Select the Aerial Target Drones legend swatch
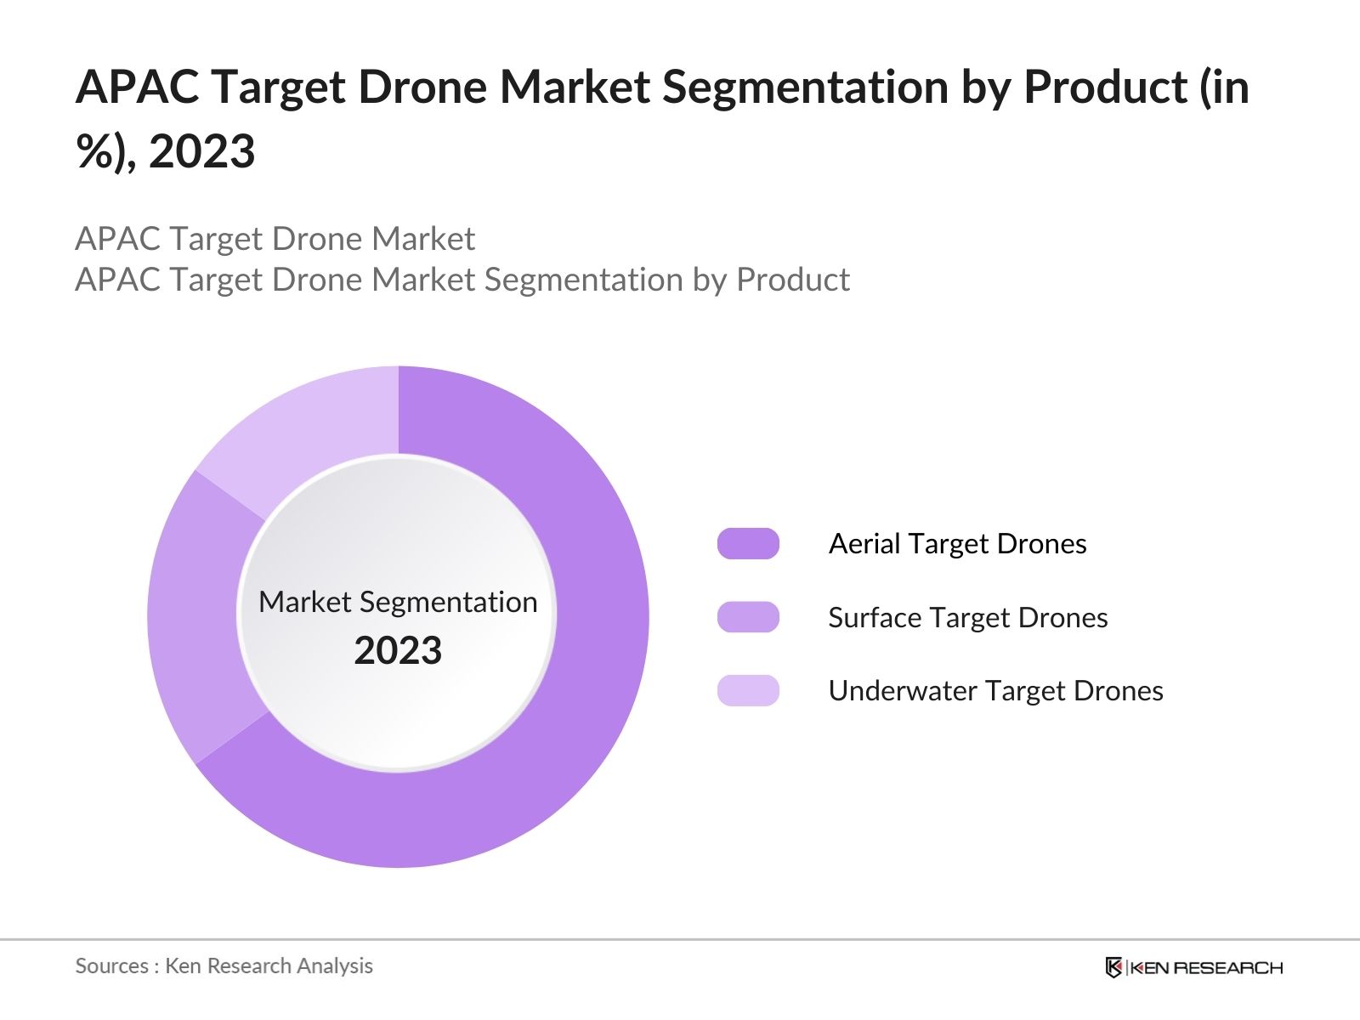 (x=748, y=543)
